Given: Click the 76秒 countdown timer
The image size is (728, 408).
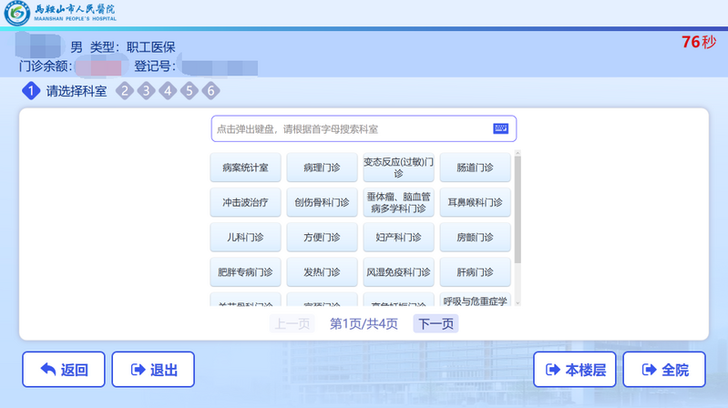Looking at the screenshot, I should (x=699, y=42).
